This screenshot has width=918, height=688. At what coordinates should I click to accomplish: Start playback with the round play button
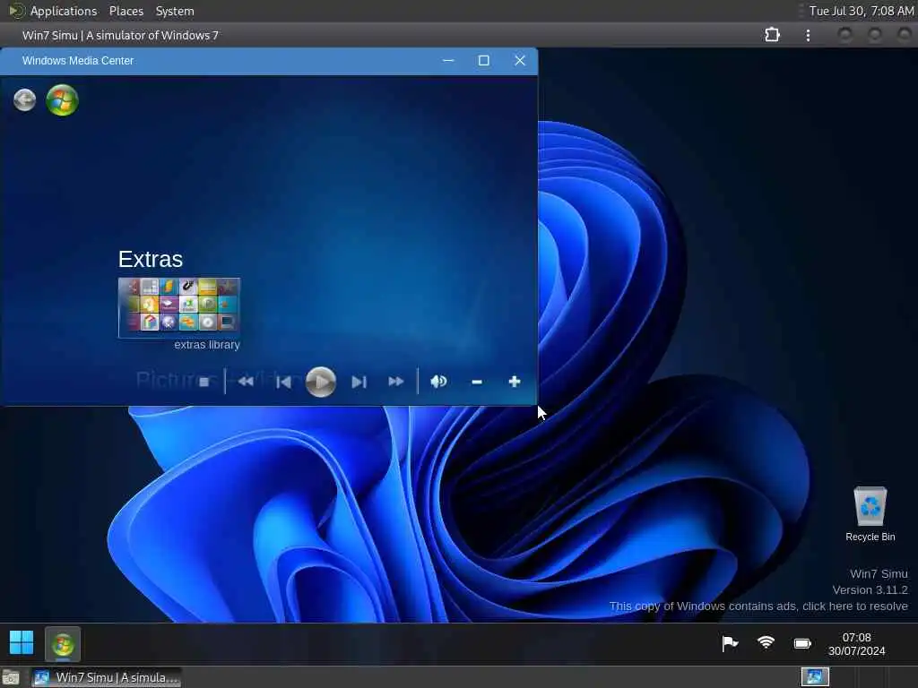coord(321,382)
